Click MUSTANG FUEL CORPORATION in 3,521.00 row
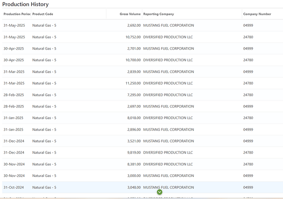Image resolution: width=283 pixels, height=199 pixels. (169, 141)
